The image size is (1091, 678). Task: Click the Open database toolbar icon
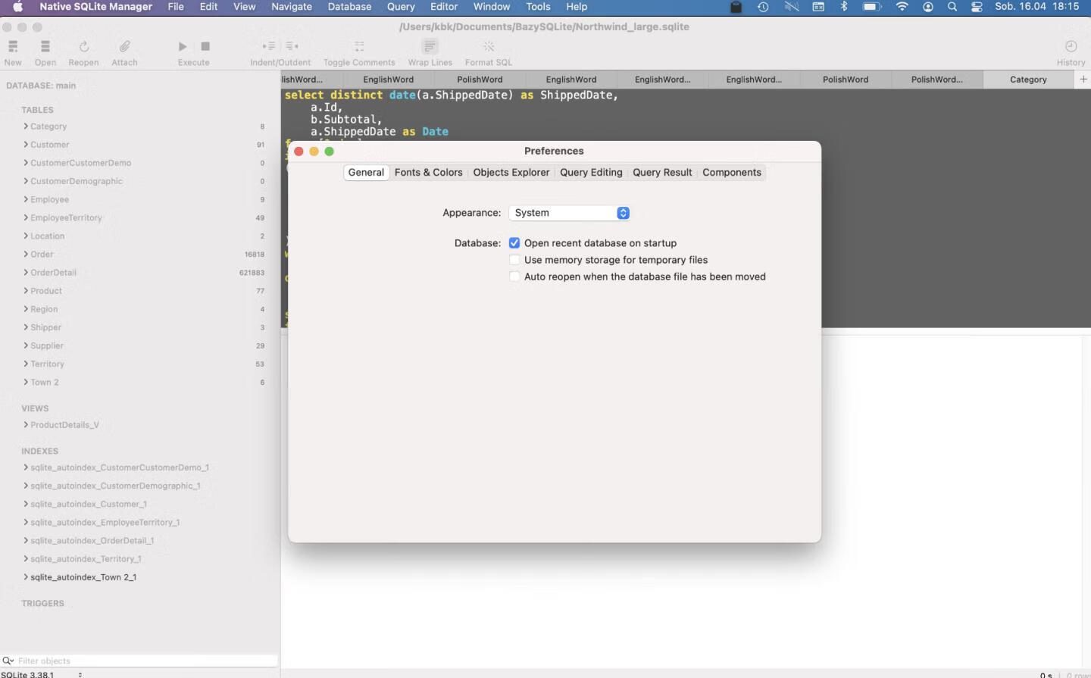[x=45, y=47]
